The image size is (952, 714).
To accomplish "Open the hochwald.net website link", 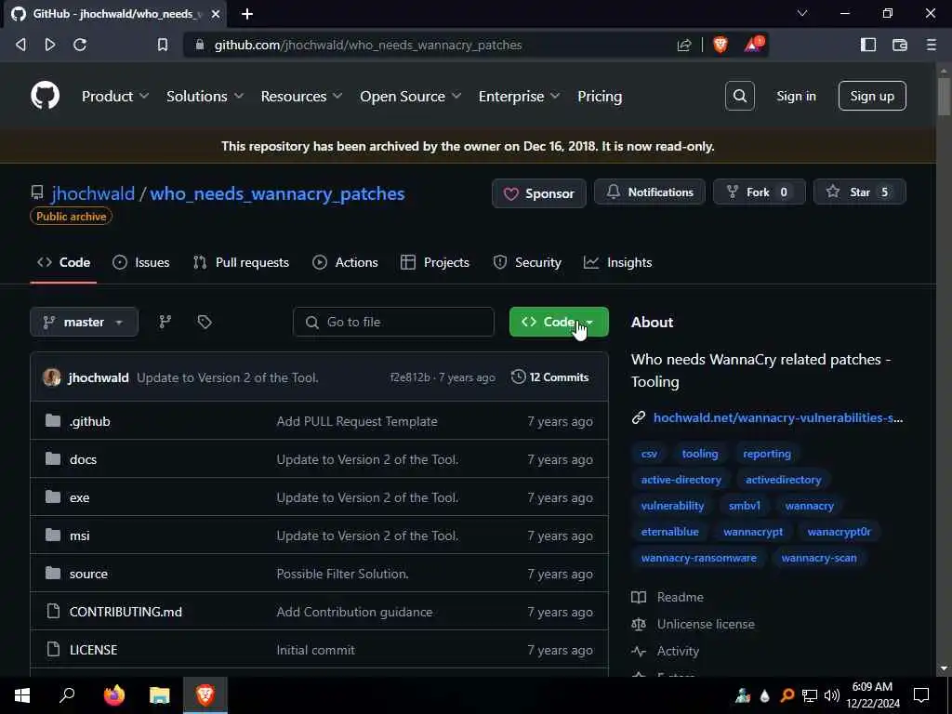I will [x=778, y=417].
